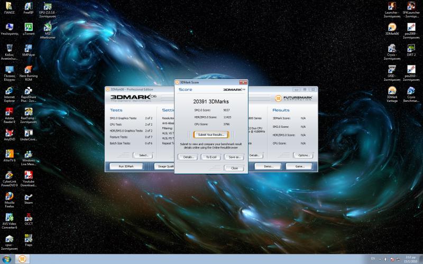Click the taskbar clock and date

tap(410, 259)
